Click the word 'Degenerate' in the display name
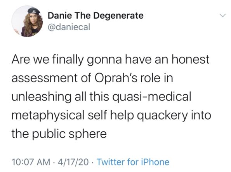231x172 pixels. (x=118, y=16)
